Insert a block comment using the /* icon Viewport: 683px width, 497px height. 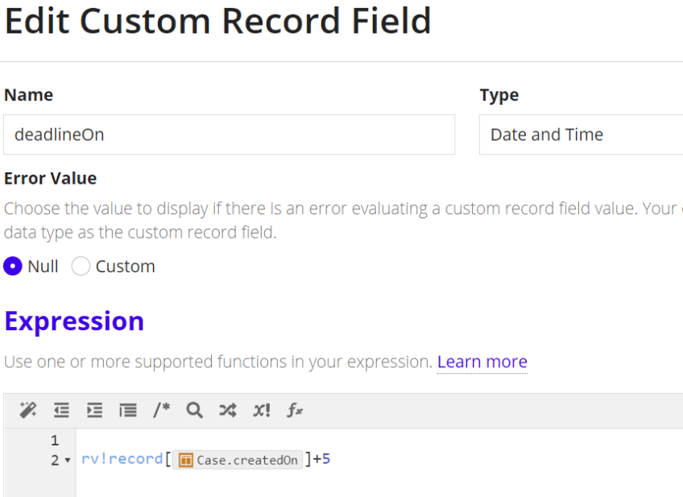(x=160, y=410)
